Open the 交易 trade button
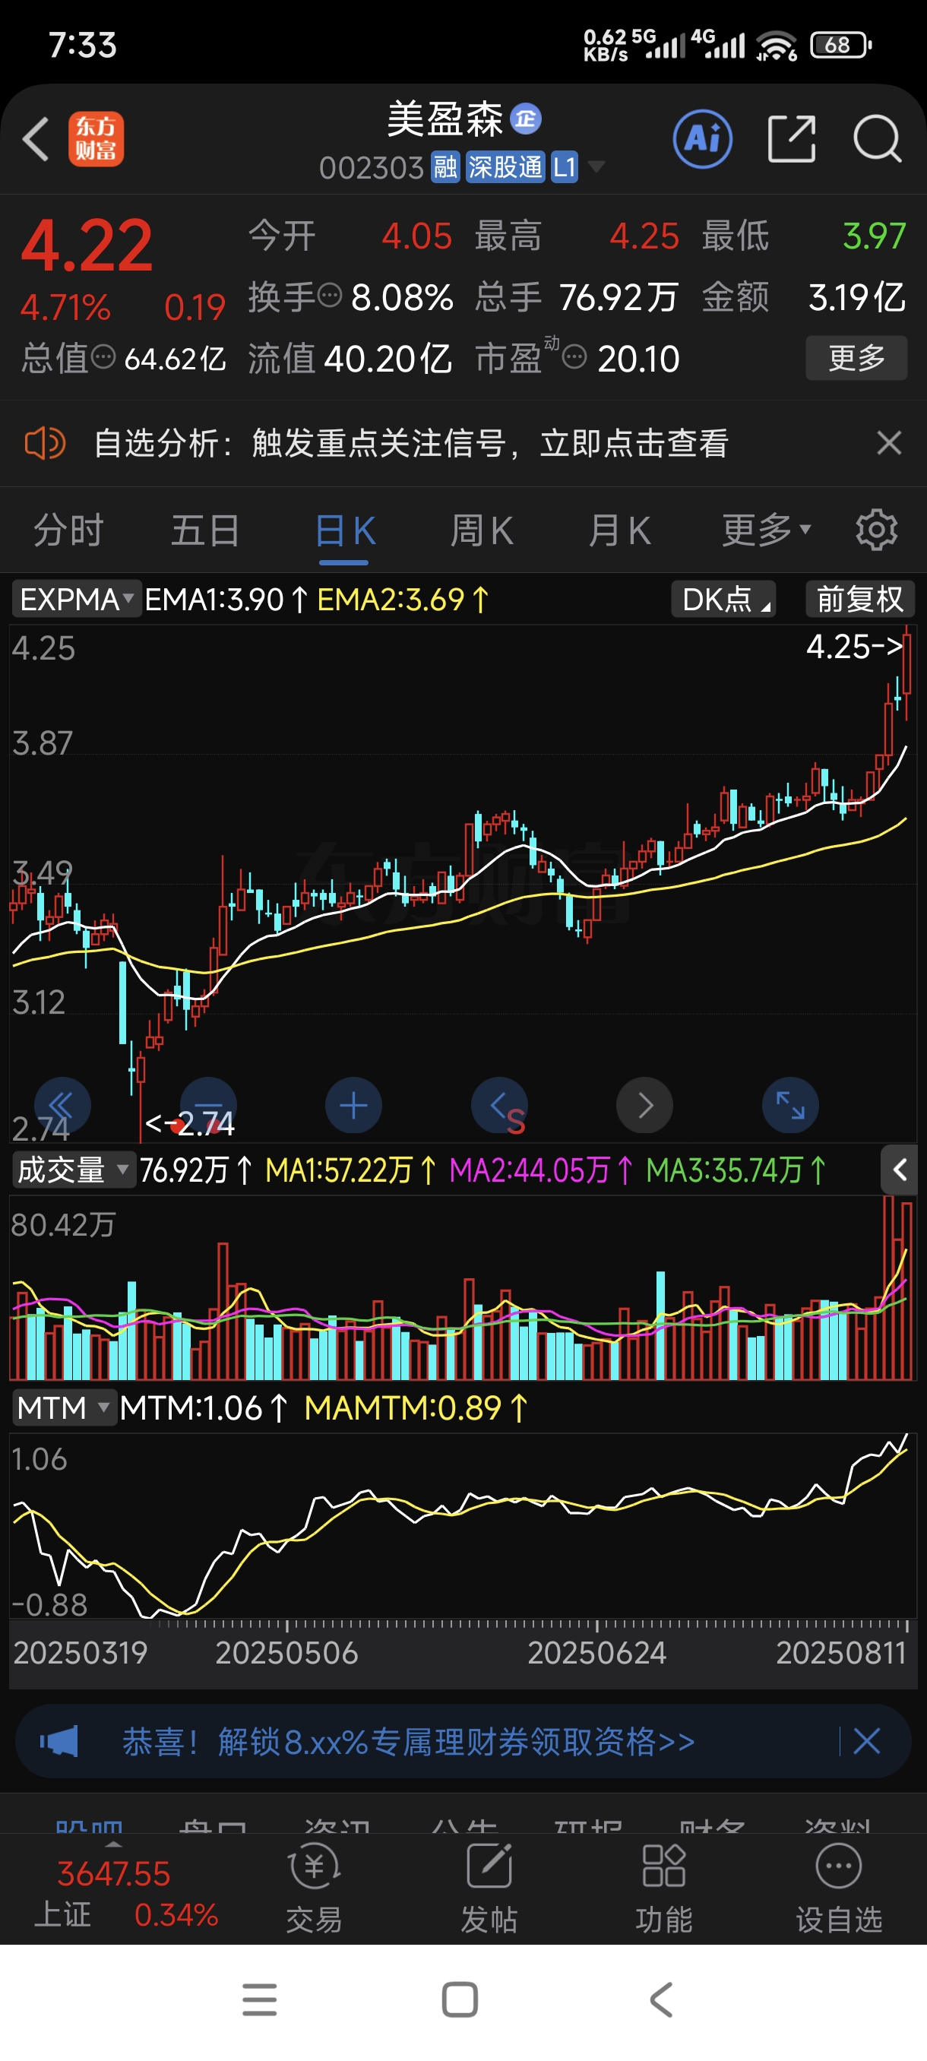The width and height of the screenshot is (927, 2061). point(315,1890)
